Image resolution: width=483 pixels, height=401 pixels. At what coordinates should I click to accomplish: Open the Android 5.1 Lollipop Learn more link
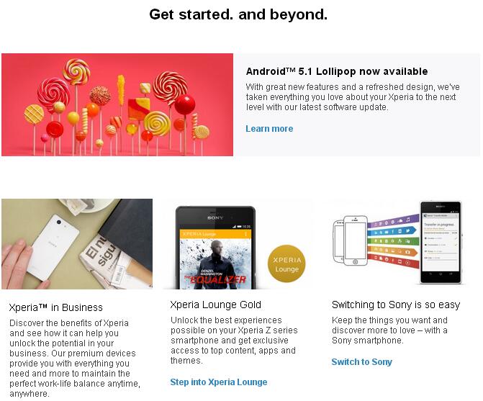[269, 128]
